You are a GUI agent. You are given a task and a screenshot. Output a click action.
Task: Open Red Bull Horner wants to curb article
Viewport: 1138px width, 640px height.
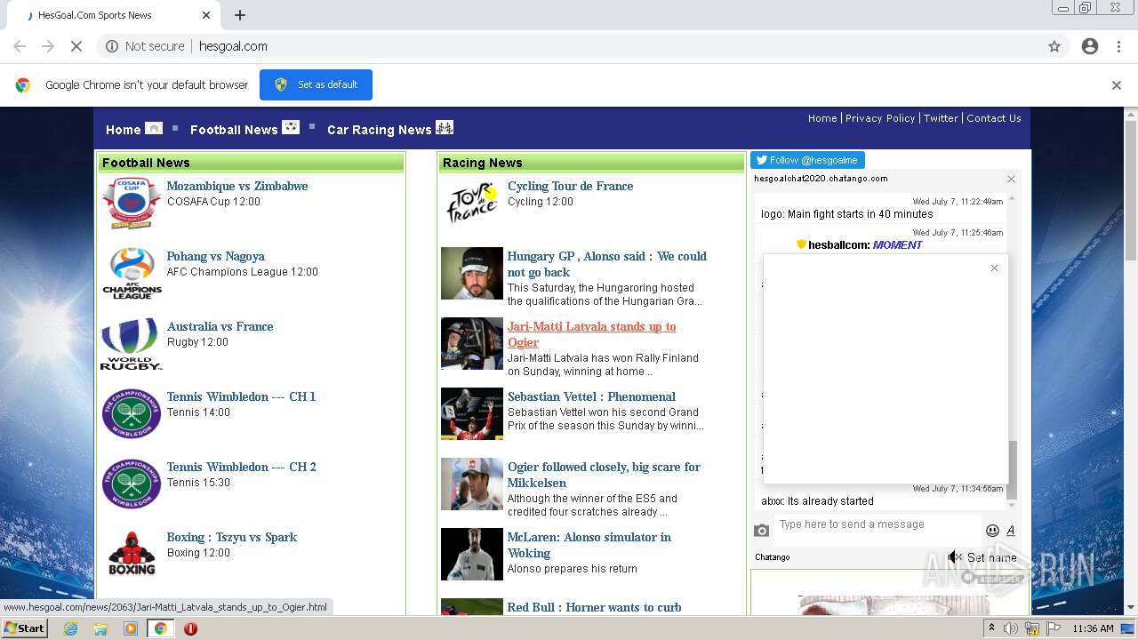click(x=594, y=607)
